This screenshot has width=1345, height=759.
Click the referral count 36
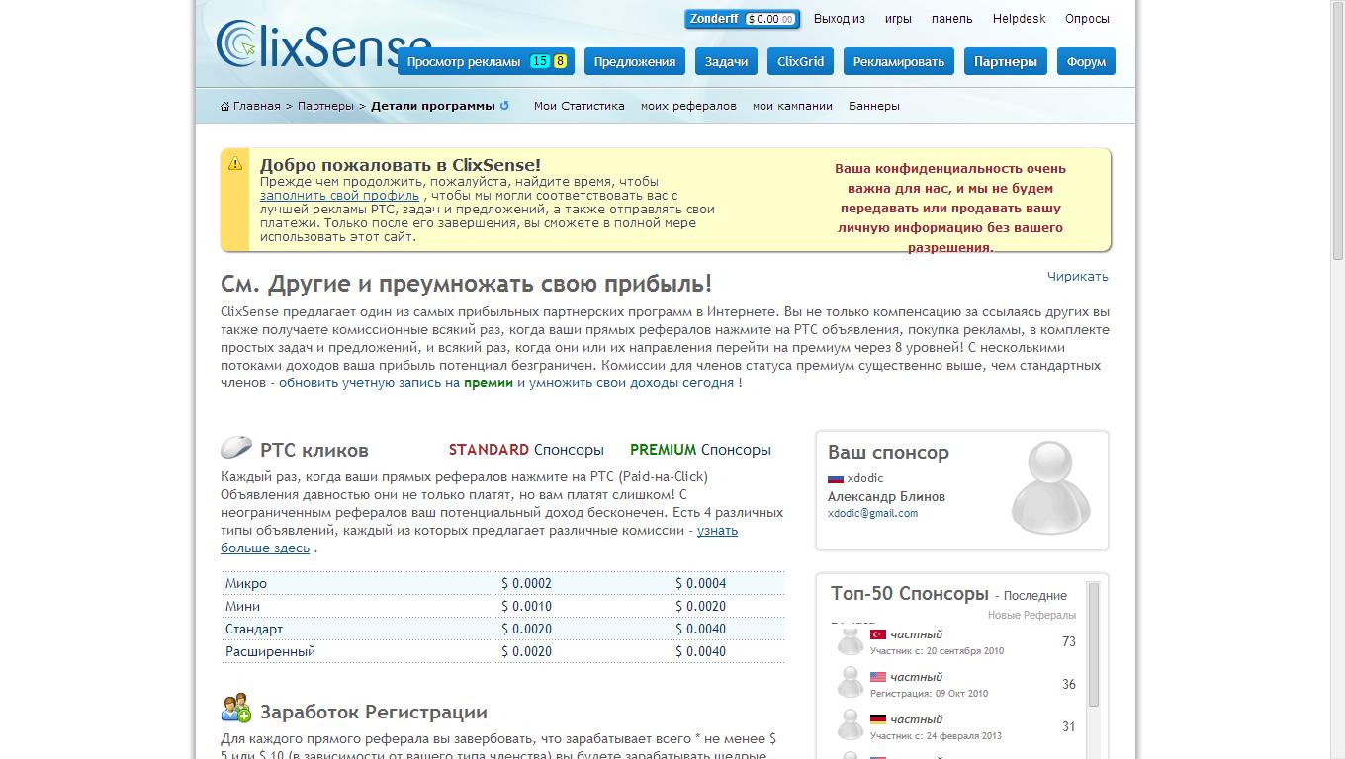(x=1069, y=685)
